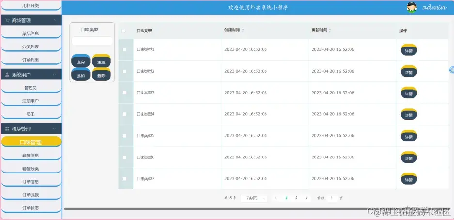Select the highlighted 口味管理 menu item

pos(31,142)
